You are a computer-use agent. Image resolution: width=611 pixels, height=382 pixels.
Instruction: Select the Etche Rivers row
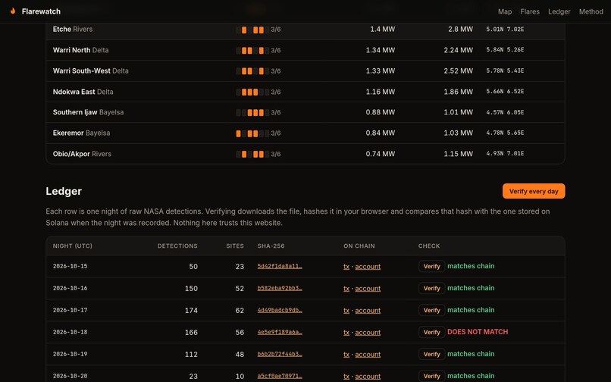click(x=305, y=30)
